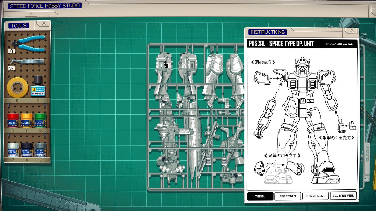Click the ankle assembly diagram
This screenshot has height=211, width=376.
[x=279, y=169]
